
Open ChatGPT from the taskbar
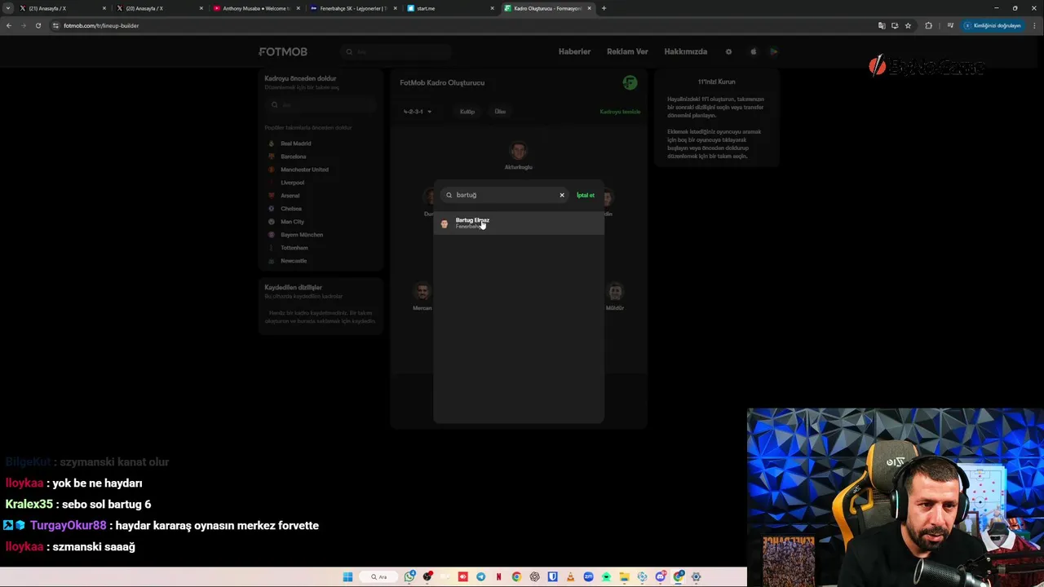click(534, 576)
